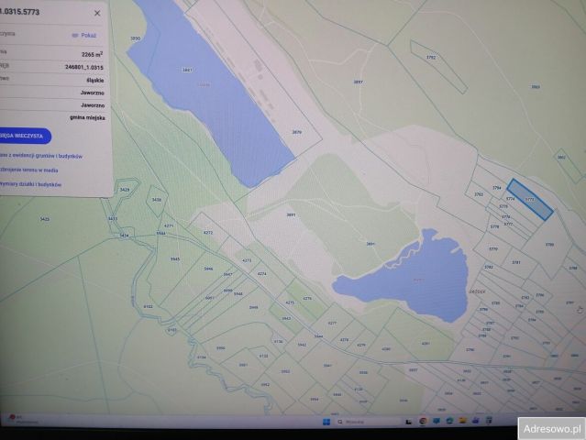586x440 pixels.
Task: Select parcel 5775 on the map
Action: pos(503,206)
